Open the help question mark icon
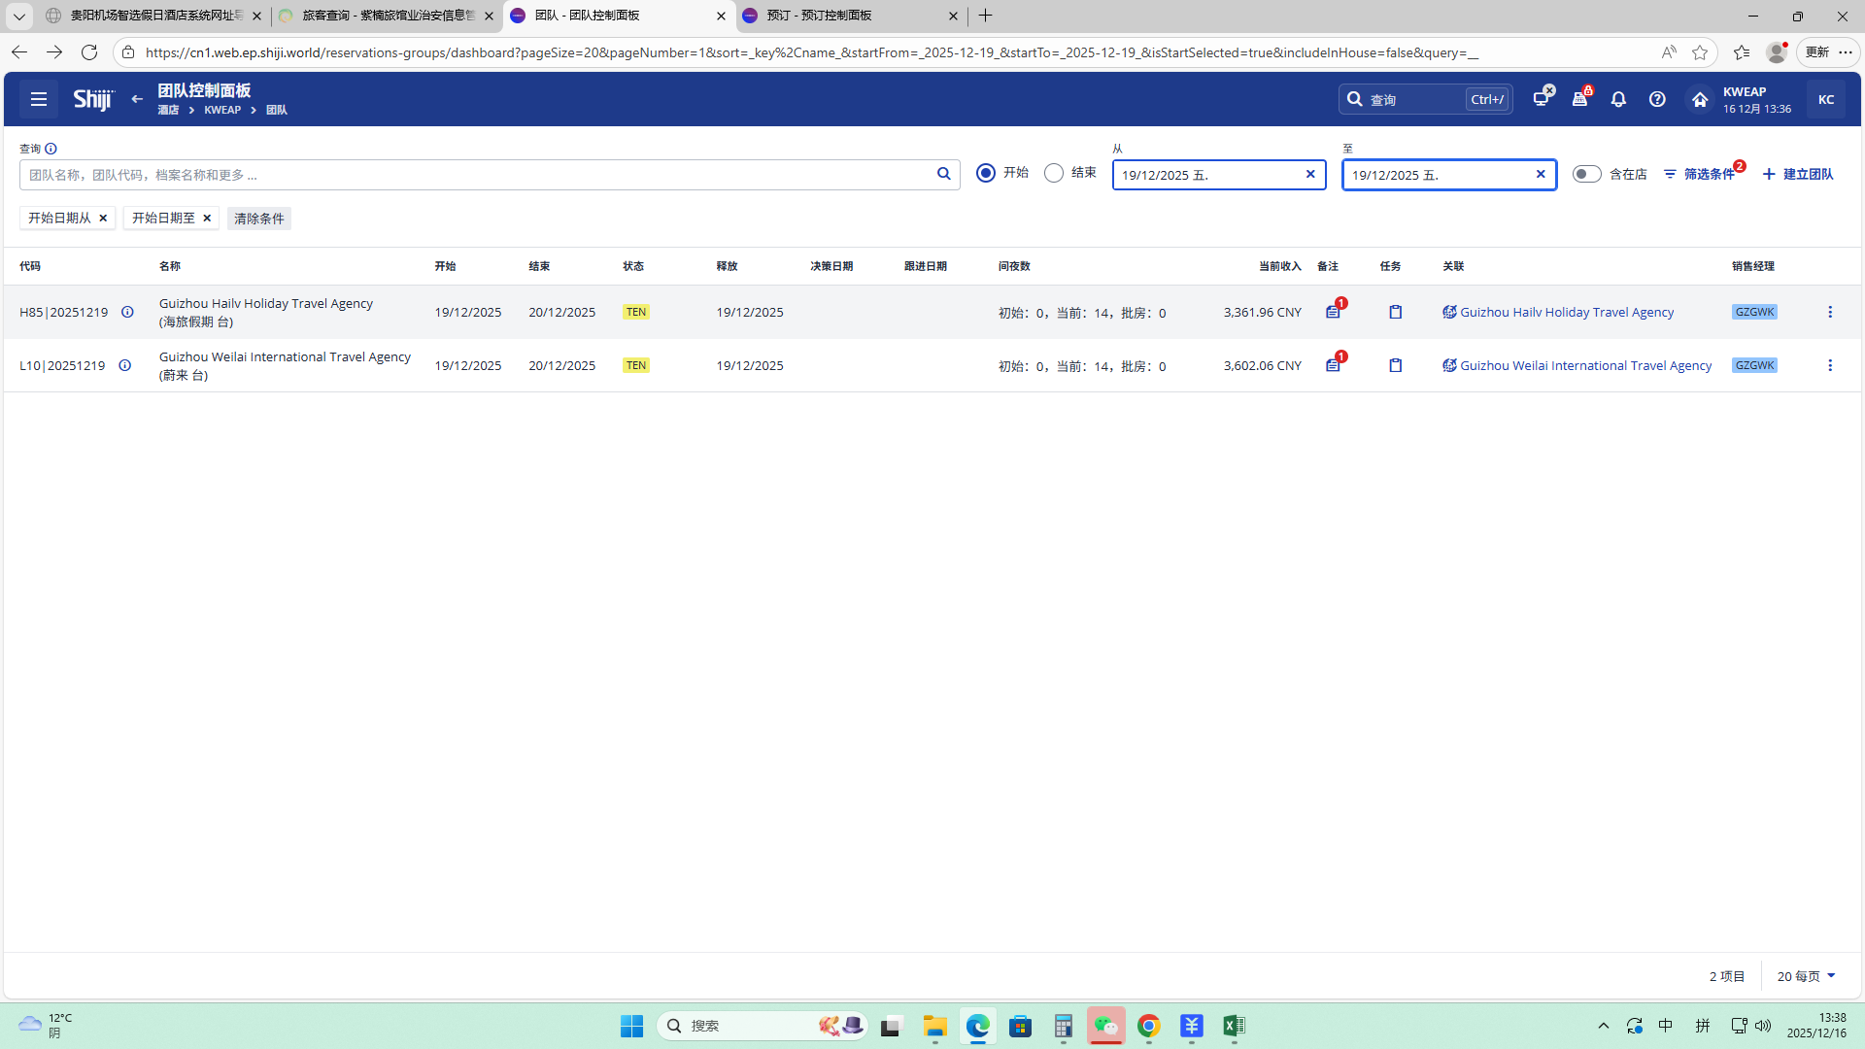 click(1657, 99)
